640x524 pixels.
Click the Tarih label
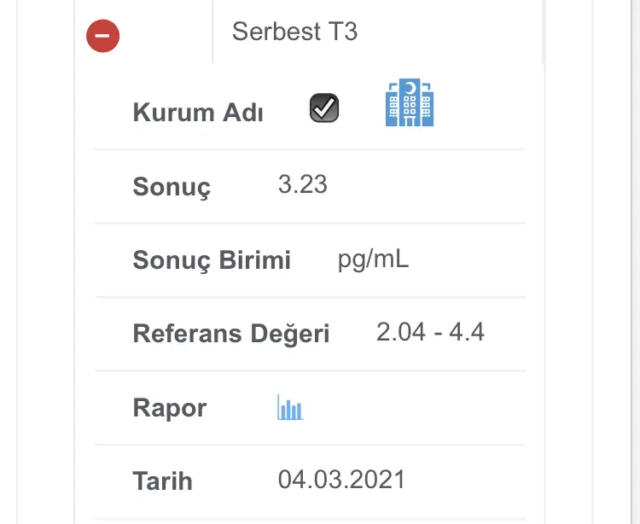click(162, 480)
